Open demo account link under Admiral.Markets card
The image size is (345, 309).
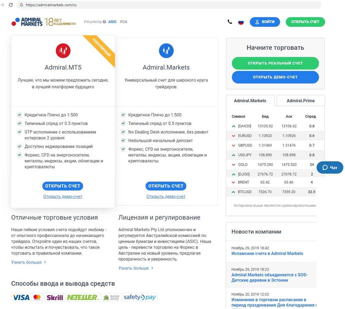click(166, 196)
